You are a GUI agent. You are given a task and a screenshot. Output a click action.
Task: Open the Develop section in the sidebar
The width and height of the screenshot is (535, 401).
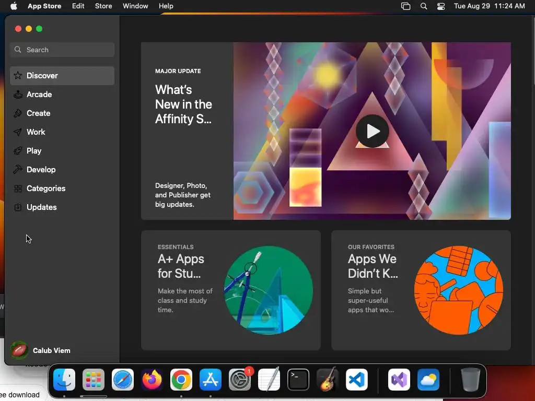click(62, 170)
